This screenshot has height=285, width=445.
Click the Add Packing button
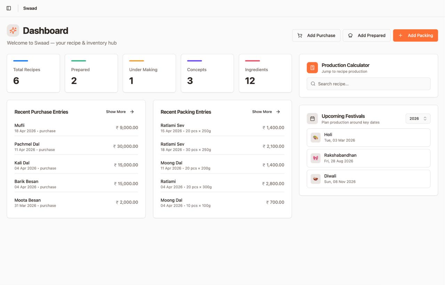click(x=415, y=35)
